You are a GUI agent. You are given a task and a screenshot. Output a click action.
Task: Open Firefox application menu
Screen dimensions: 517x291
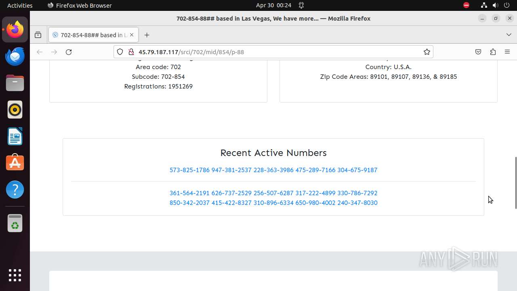507,52
